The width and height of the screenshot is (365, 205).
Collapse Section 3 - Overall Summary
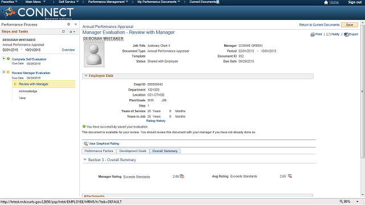click(x=85, y=159)
